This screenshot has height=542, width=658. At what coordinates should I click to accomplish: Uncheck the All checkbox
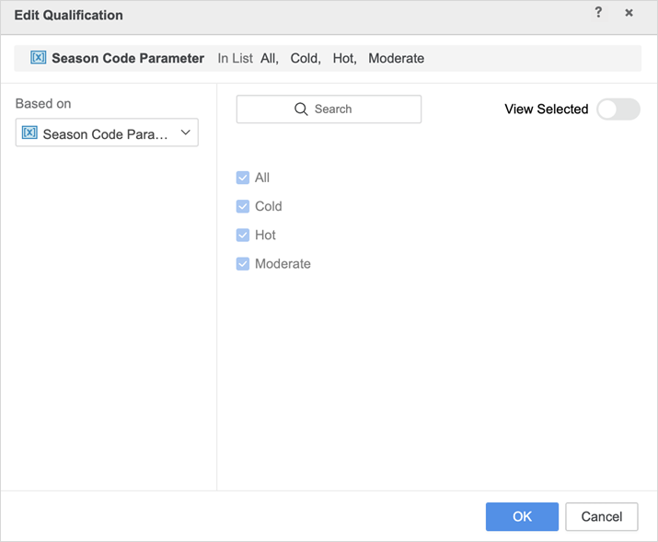(243, 178)
